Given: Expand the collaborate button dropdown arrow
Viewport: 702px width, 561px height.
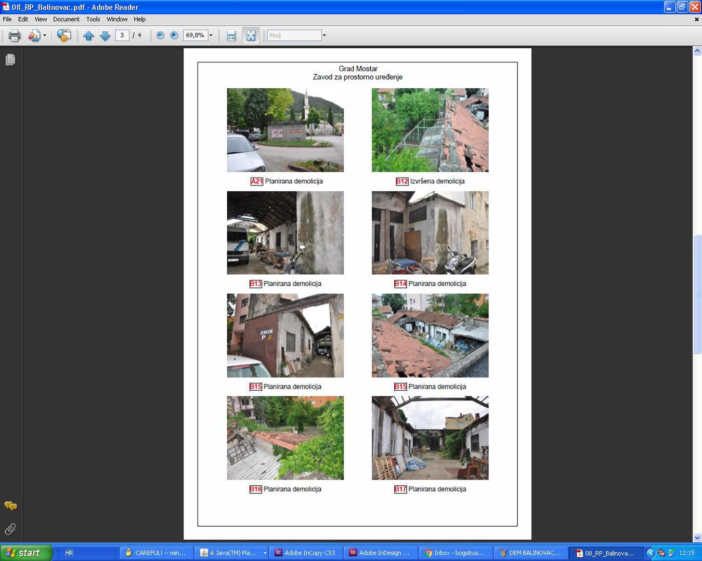Looking at the screenshot, I should [45, 35].
